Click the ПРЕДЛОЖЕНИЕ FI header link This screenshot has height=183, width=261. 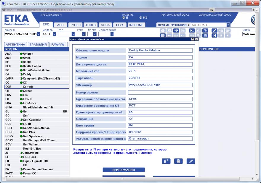coord(51,15)
